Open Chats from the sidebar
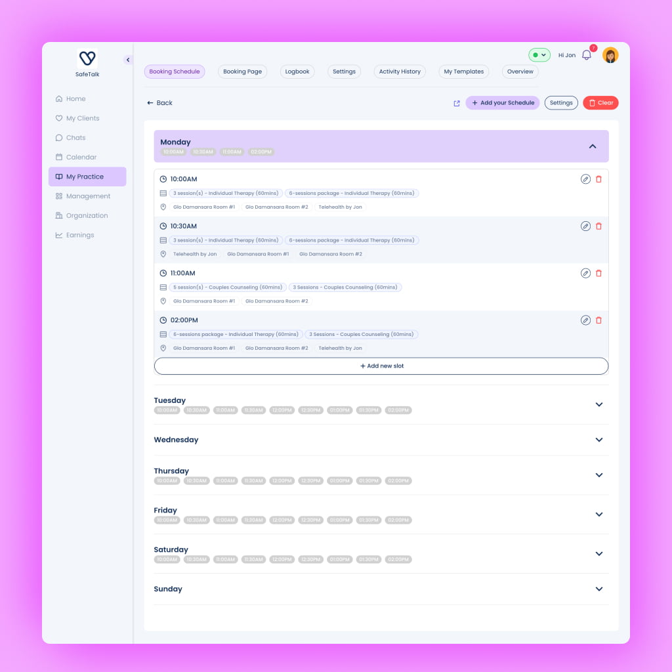The image size is (672, 672). (75, 138)
